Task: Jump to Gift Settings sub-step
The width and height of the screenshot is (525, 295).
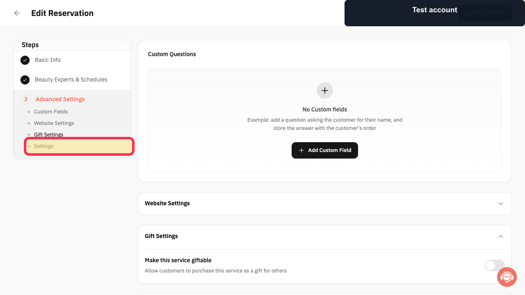Action: click(x=49, y=135)
